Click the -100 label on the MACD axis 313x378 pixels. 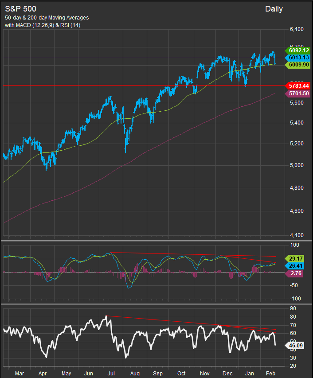295,299
